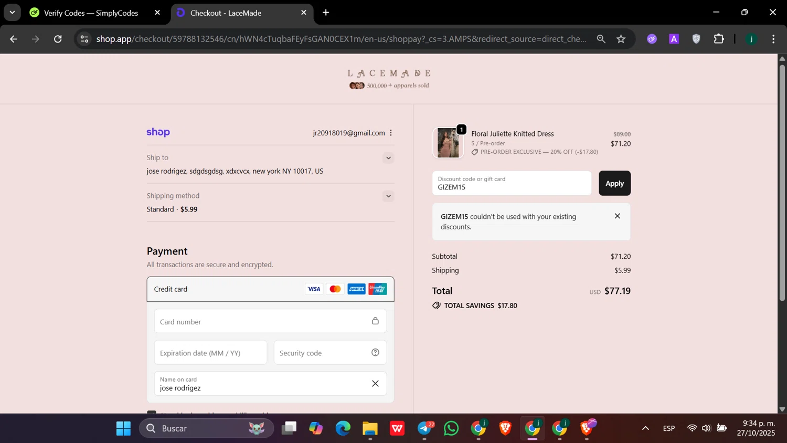
Task: Focus the Card number field
Action: [x=270, y=321]
